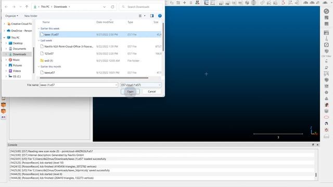Click the Console vertical scrollbar

pos(316,175)
